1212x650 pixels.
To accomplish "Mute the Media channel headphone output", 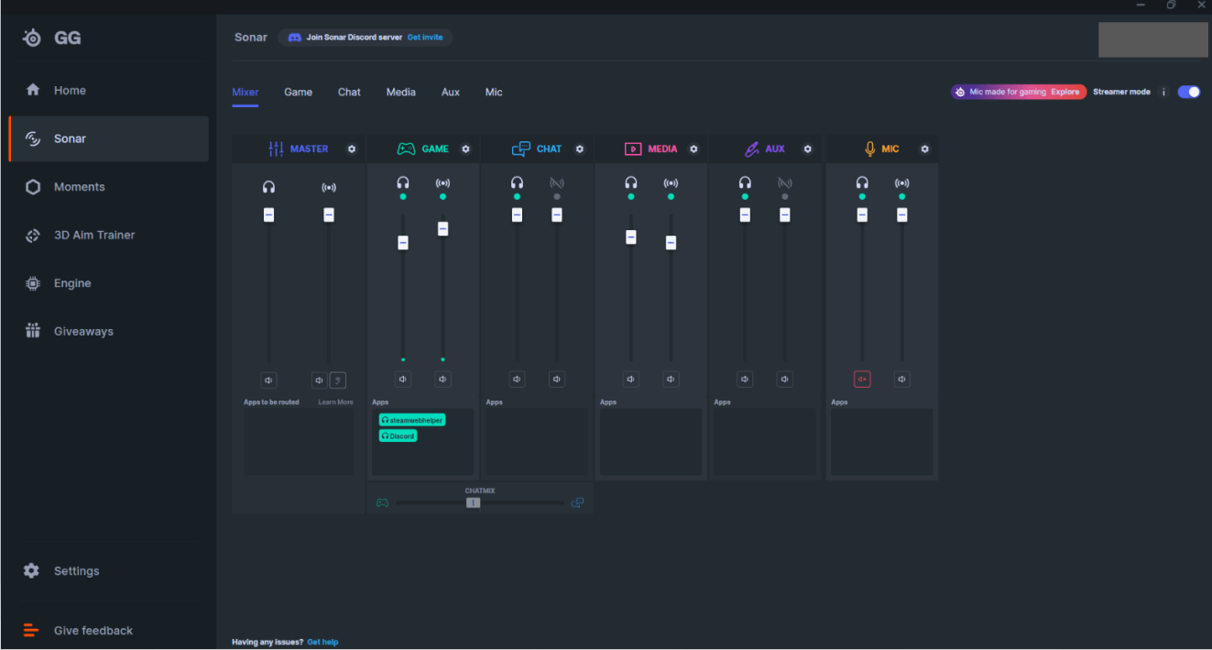I will click(x=630, y=379).
